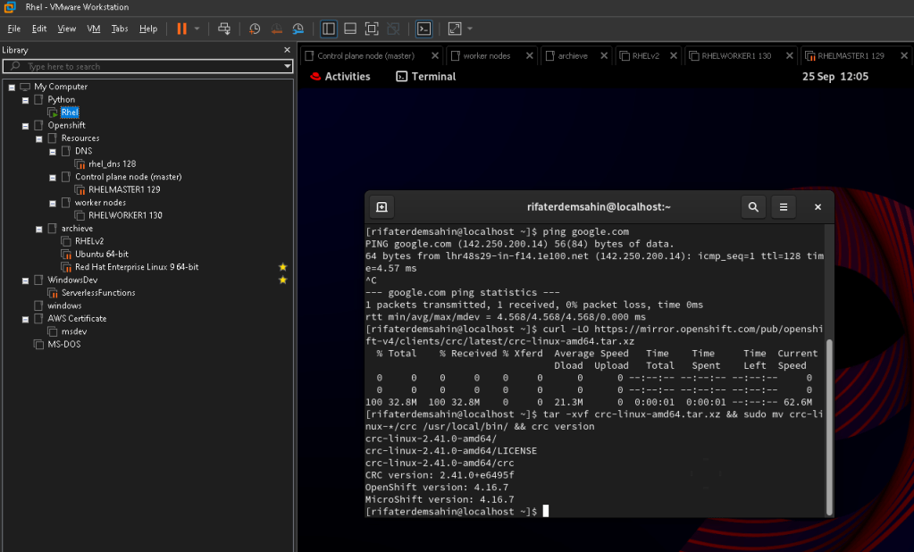Toggle favorite star on Red Hat Enterprise Linux 9

coord(282,267)
